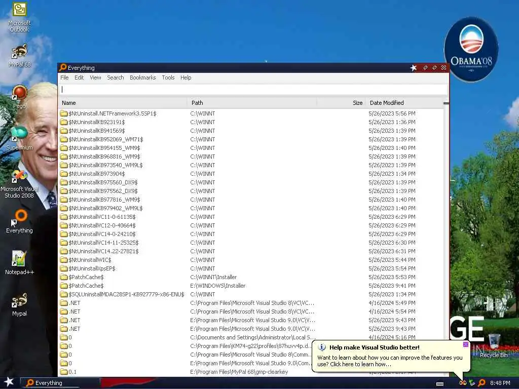Open the Search menu
Screen dimensions: 519x389
pos(115,77)
